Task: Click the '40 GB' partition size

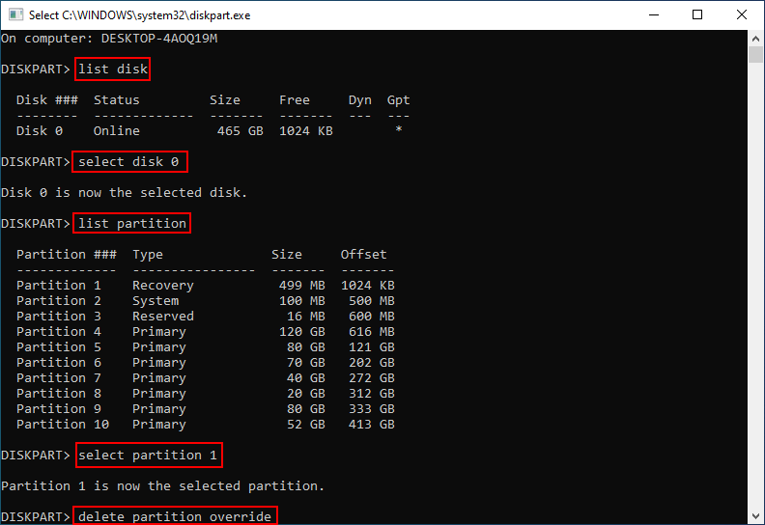Action: [x=306, y=377]
